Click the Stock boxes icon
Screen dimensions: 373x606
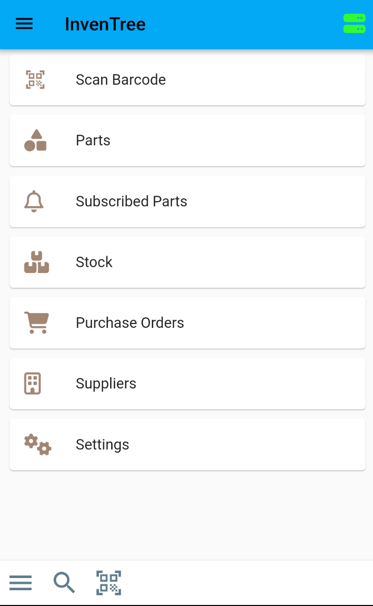37,262
